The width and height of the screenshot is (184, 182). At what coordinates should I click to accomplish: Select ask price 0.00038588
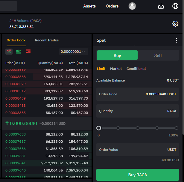[x=16, y=77]
